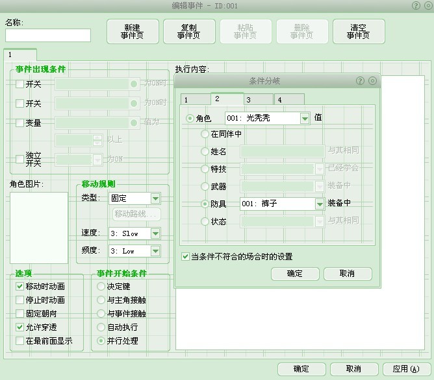Select 并行处理 start condition
The height and width of the screenshot is (380, 434).
click(x=101, y=341)
